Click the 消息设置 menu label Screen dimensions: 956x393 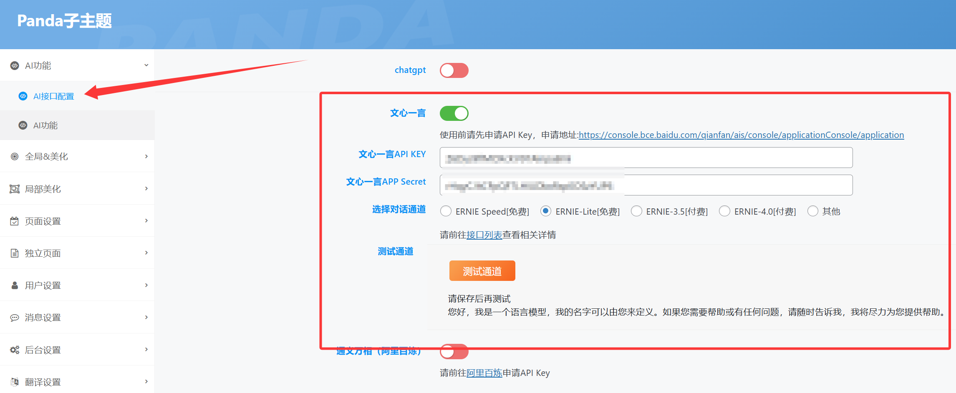[x=43, y=318]
